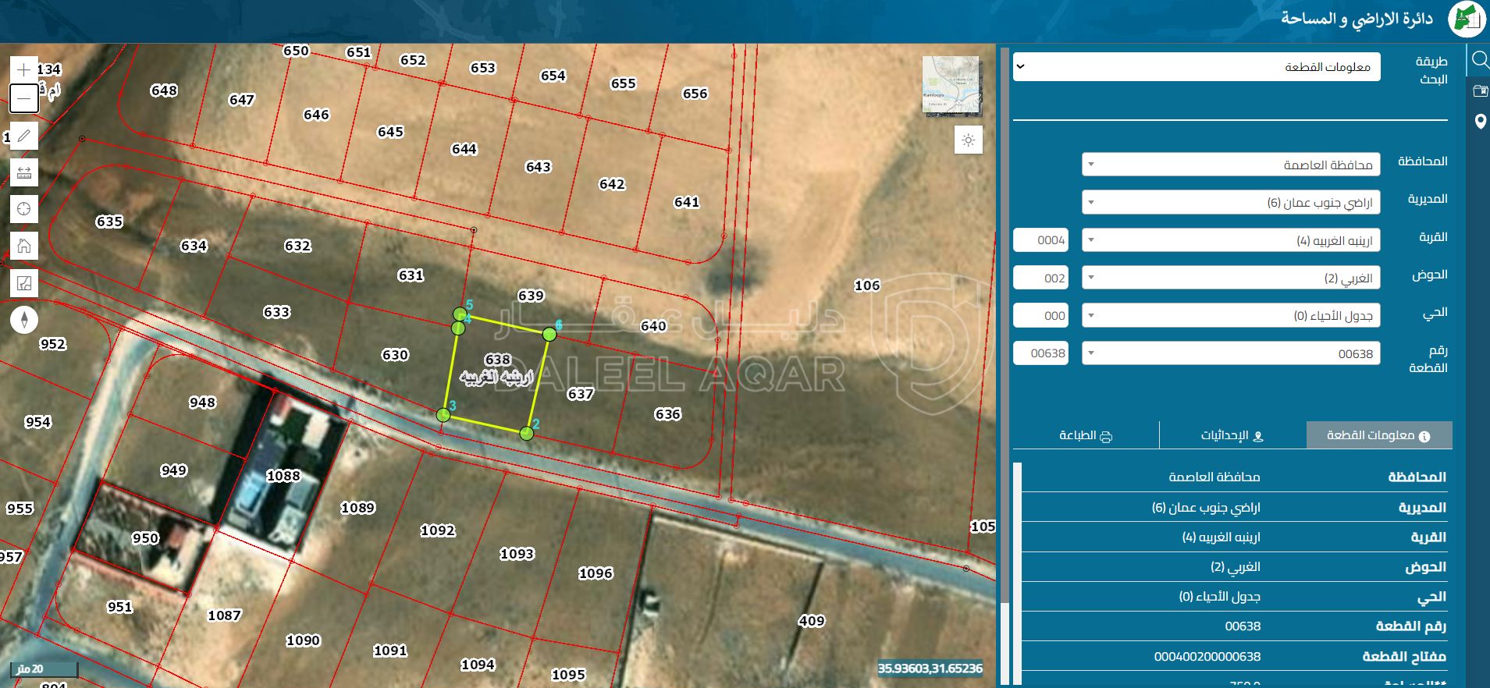Image resolution: width=1490 pixels, height=688 pixels.
Task: Open the parcel number 00638 dropdown
Action: pos(1231,353)
